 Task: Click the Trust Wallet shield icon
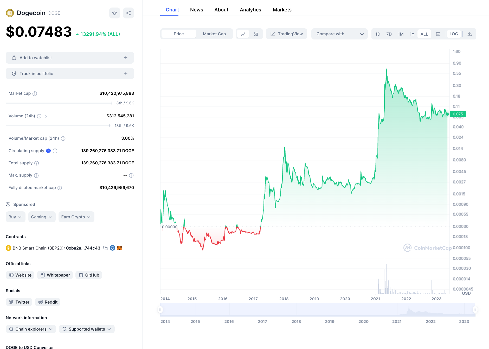(x=112, y=248)
